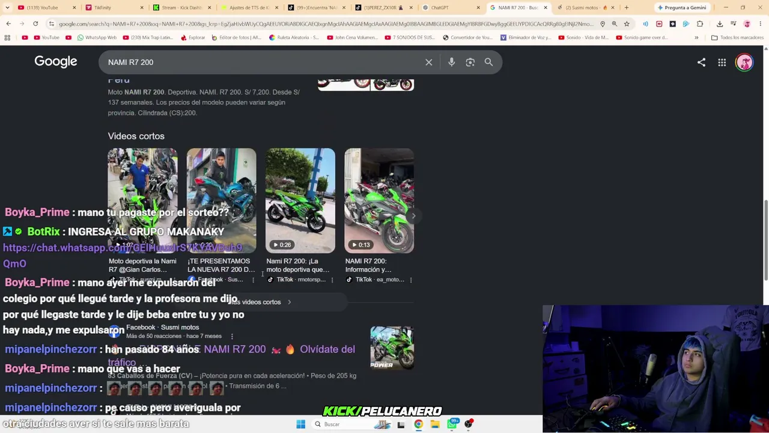
Task: Open the WhatsApp Web bookmark
Action: [x=97, y=37]
